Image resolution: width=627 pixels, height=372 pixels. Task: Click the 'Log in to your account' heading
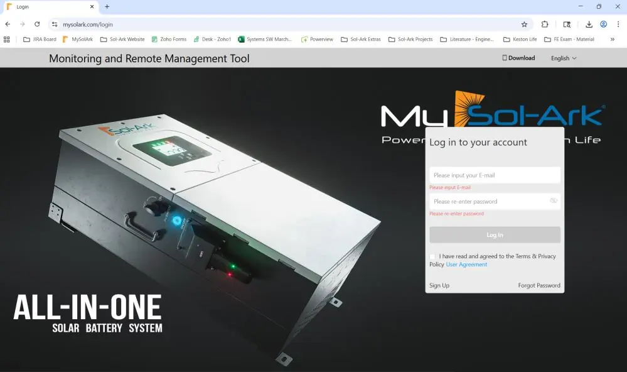(x=478, y=142)
